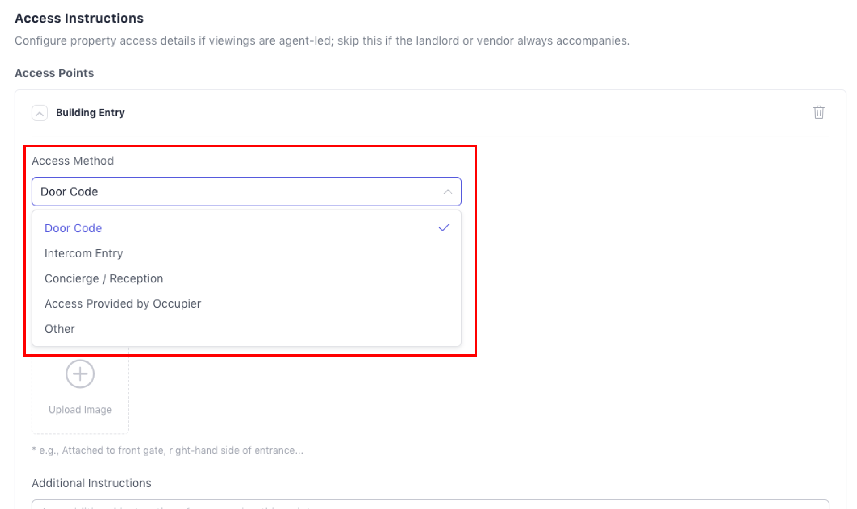Click the plus icon to upload image
Image resolution: width=857 pixels, height=509 pixels.
click(x=80, y=374)
